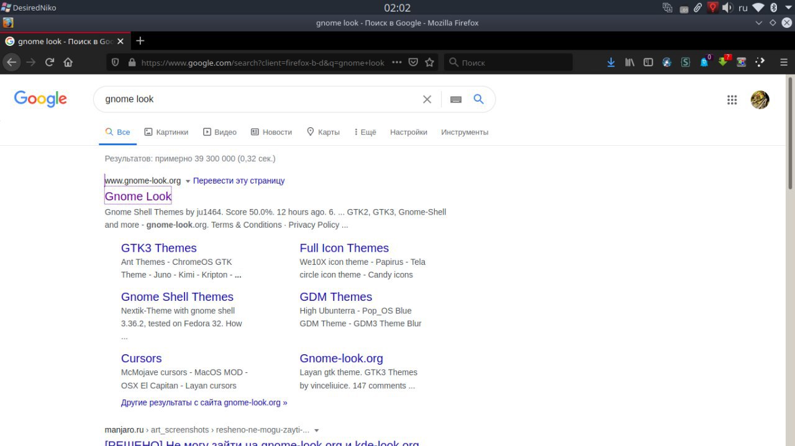Open the Инструменты search tools
This screenshot has width=795, height=446.
click(465, 132)
